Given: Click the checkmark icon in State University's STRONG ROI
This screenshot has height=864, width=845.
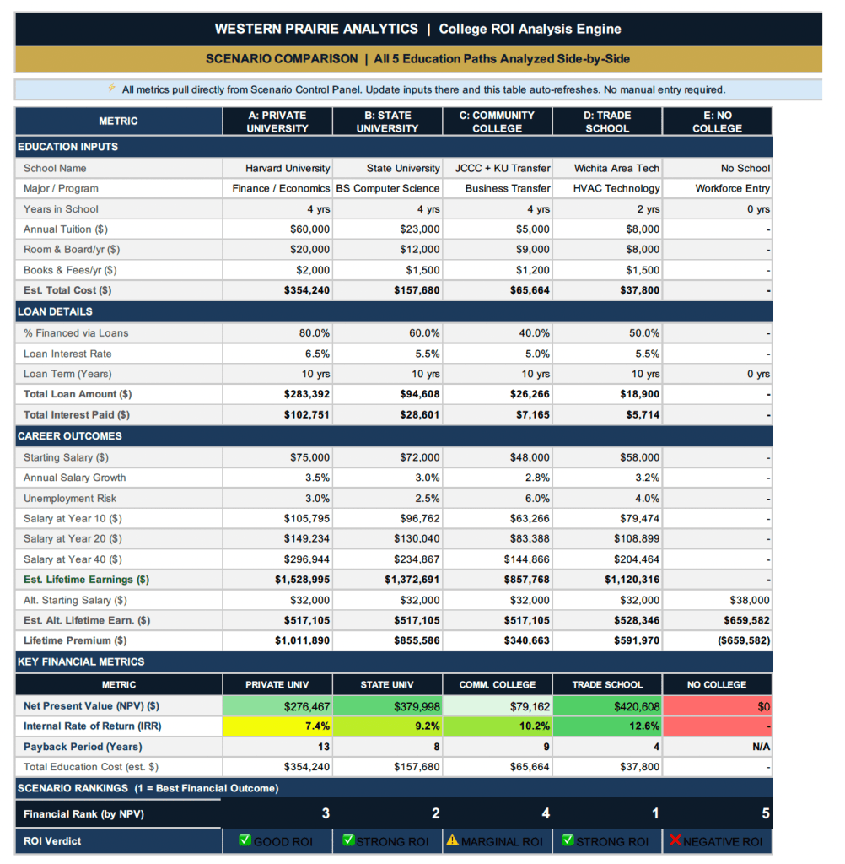Looking at the screenshot, I should coord(349,840).
